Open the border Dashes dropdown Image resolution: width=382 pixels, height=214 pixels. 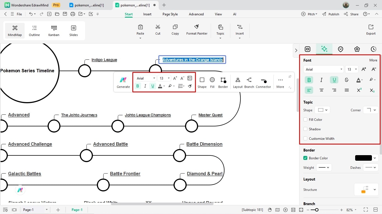[371, 167]
